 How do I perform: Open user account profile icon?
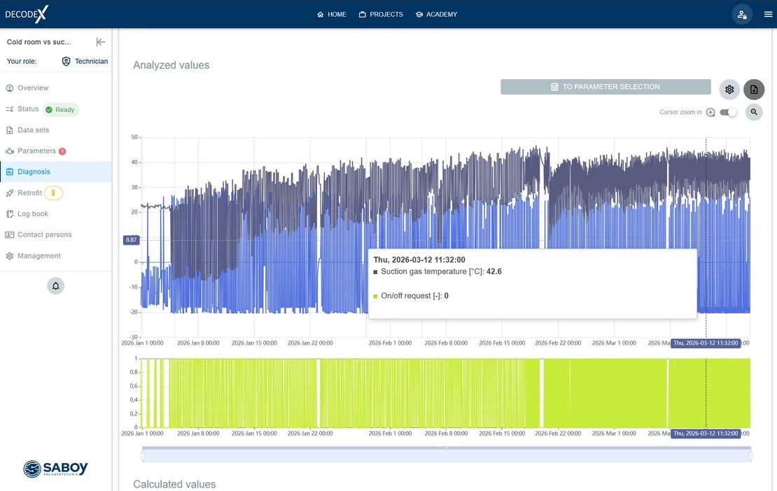(x=742, y=15)
